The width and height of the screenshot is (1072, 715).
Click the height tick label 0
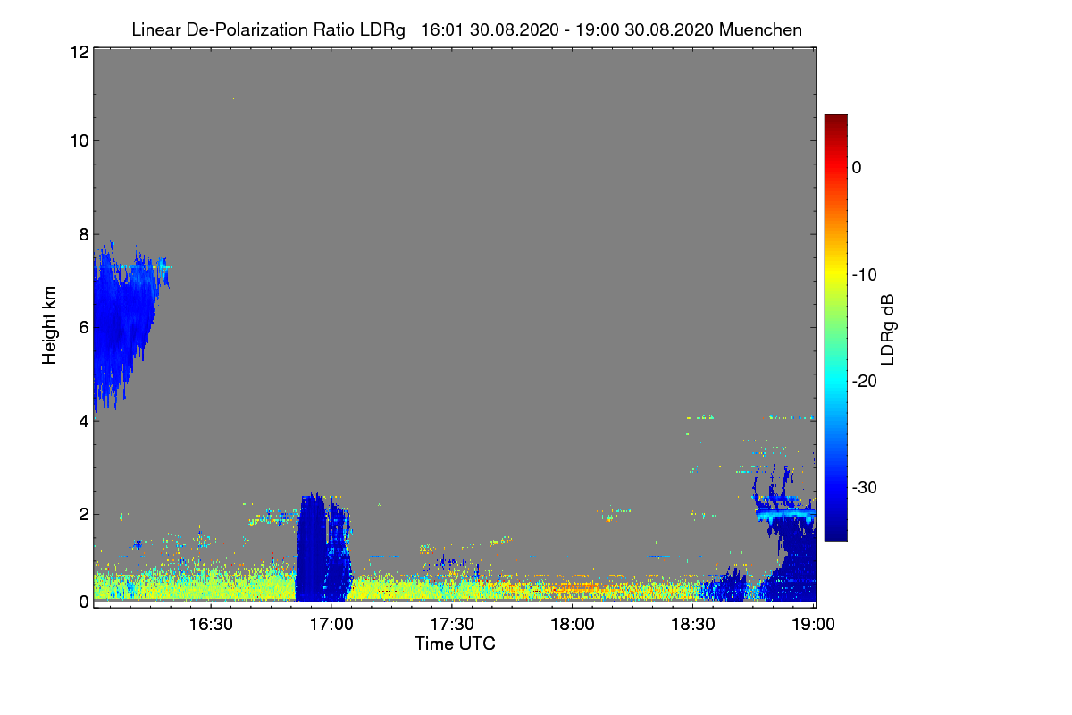(x=82, y=601)
